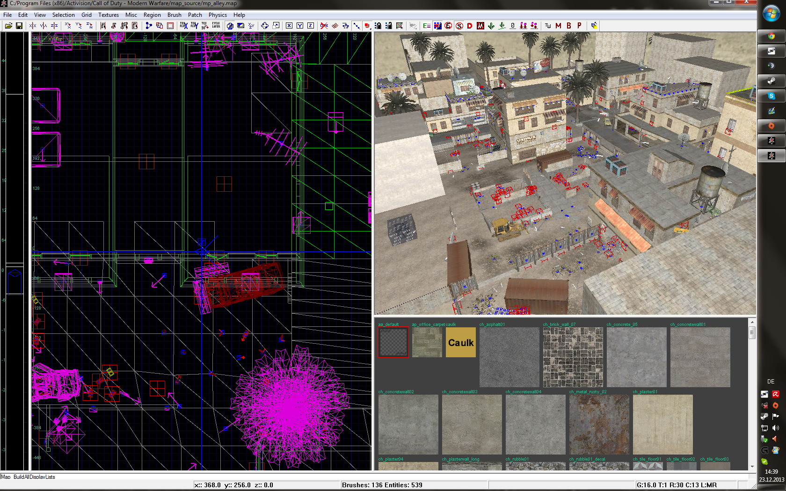Select the ch_concretewall02 texture
This screenshot has height=491, width=786.
pyautogui.click(x=408, y=425)
